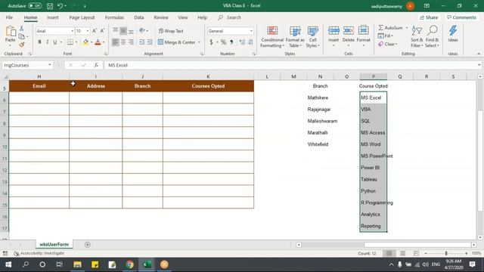Click the Share button

[429, 17]
